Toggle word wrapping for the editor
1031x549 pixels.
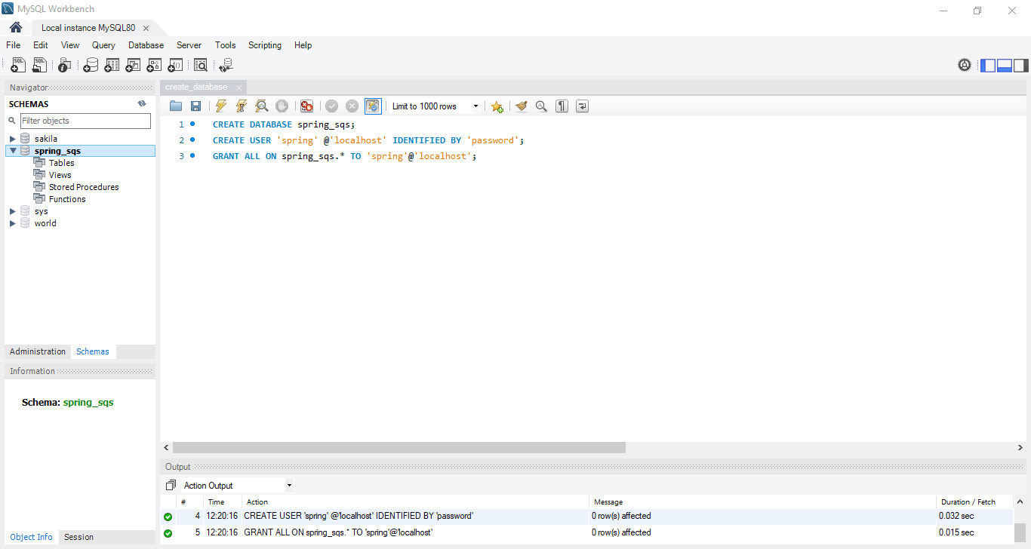[581, 106]
